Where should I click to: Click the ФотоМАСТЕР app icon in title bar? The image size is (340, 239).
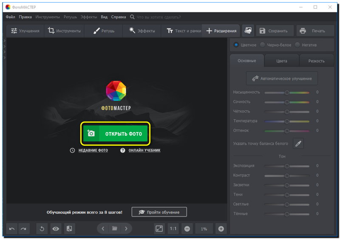pos(8,7)
